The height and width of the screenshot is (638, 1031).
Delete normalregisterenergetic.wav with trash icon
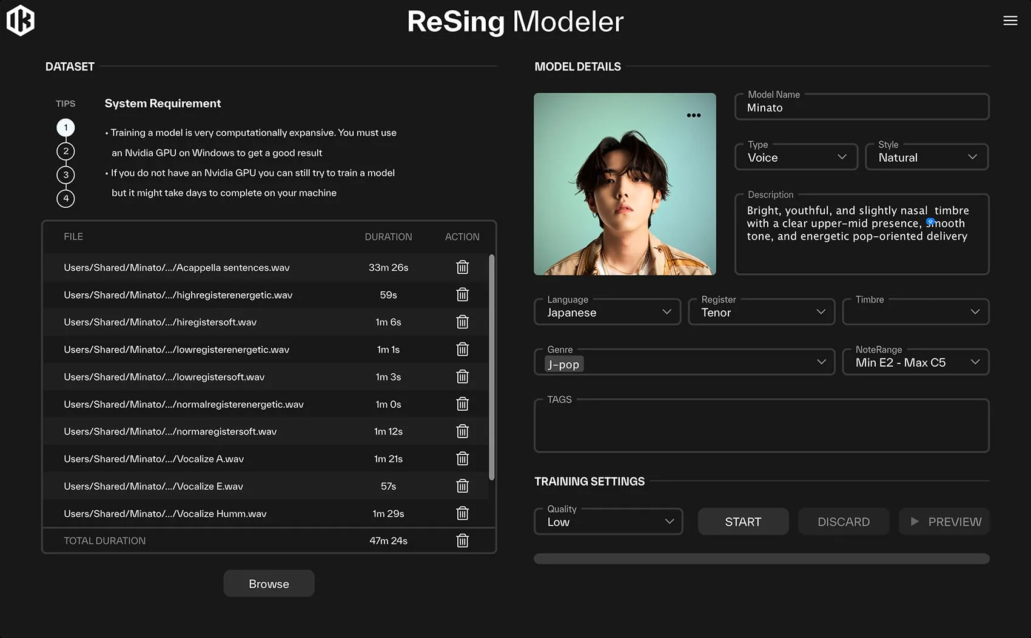point(462,404)
